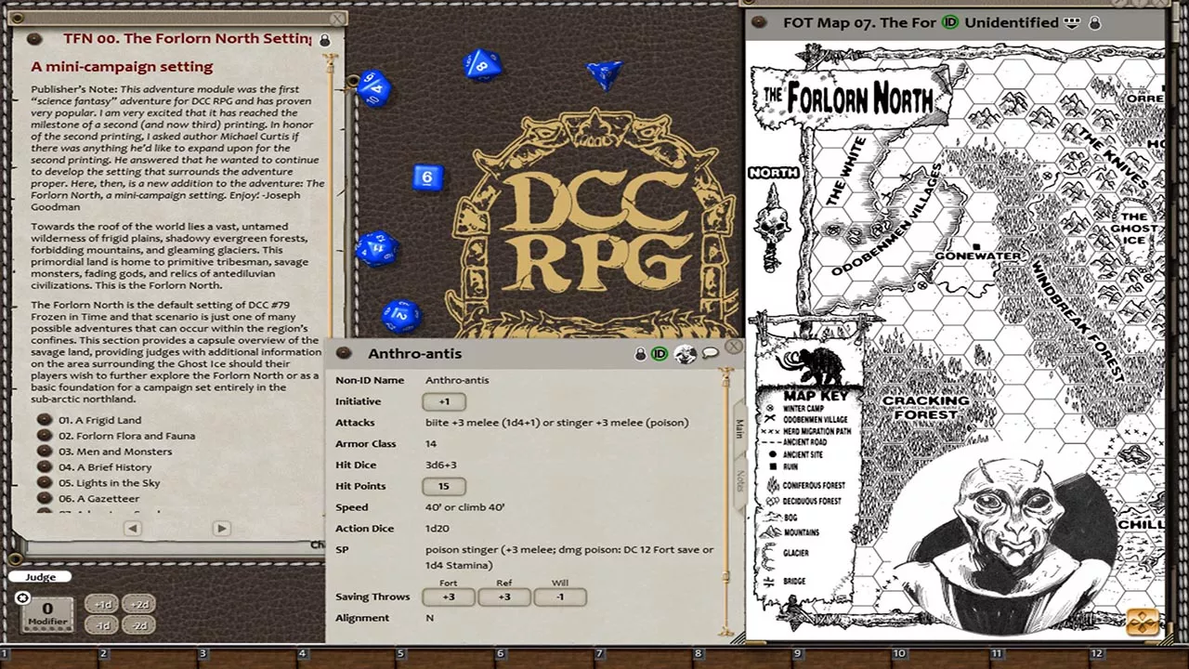Go to previous page in TFN 00 window
This screenshot has height=669, width=1189.
(x=133, y=528)
